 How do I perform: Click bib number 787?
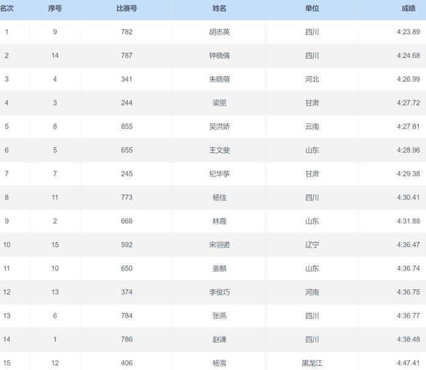click(127, 56)
